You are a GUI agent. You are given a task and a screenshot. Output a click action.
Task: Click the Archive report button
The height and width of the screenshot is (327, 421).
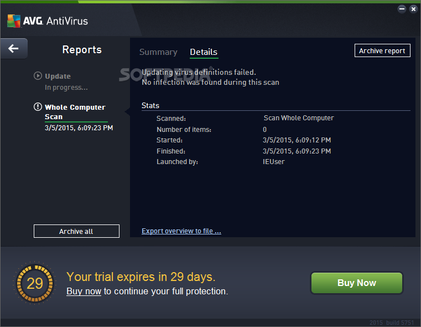point(382,50)
